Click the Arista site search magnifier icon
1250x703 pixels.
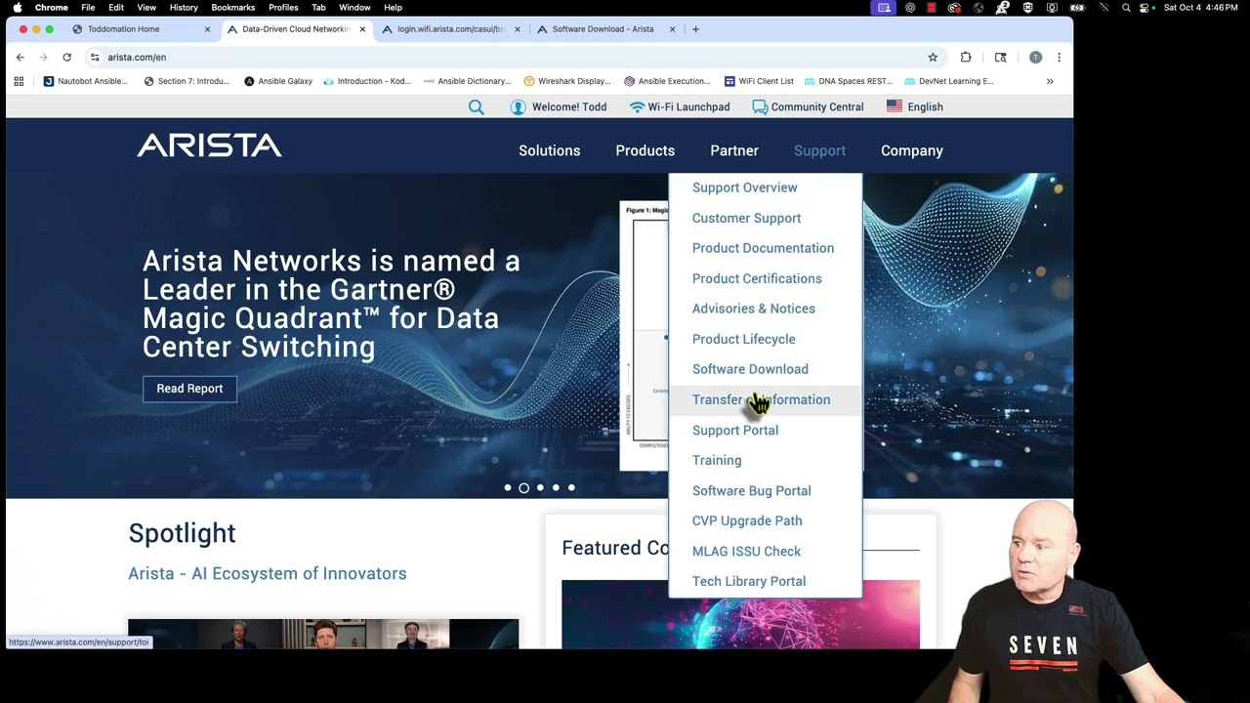pos(476,107)
